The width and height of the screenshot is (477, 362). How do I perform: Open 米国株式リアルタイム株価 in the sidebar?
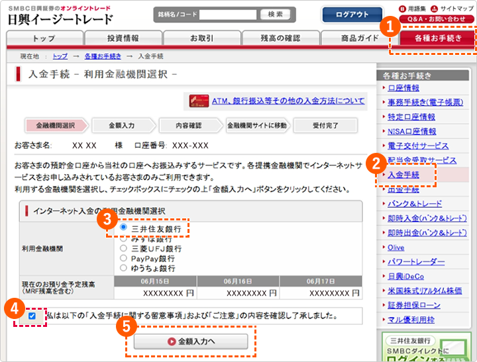click(425, 291)
